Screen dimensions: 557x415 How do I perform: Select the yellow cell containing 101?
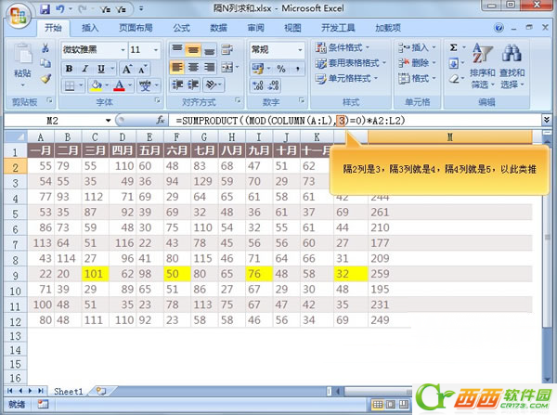coord(96,274)
